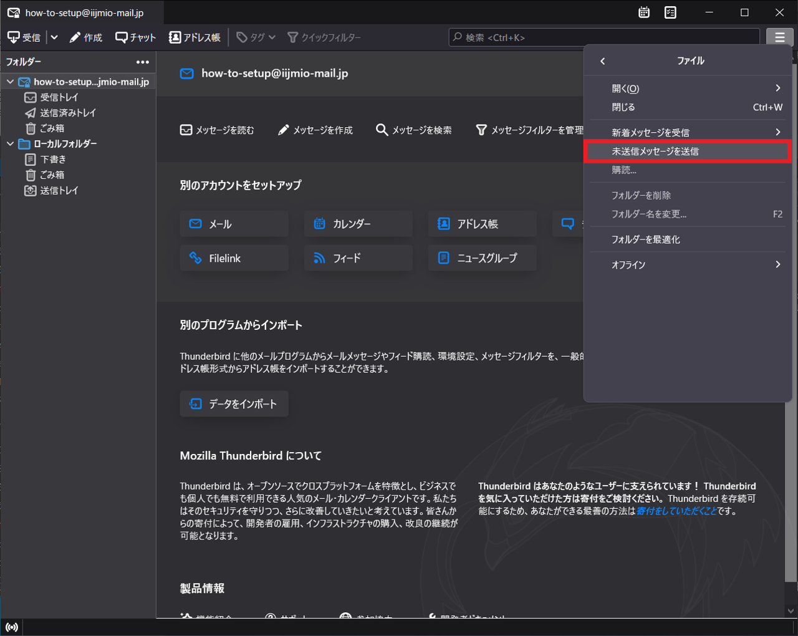
Task: Set up a フィード account
Action: 358,258
